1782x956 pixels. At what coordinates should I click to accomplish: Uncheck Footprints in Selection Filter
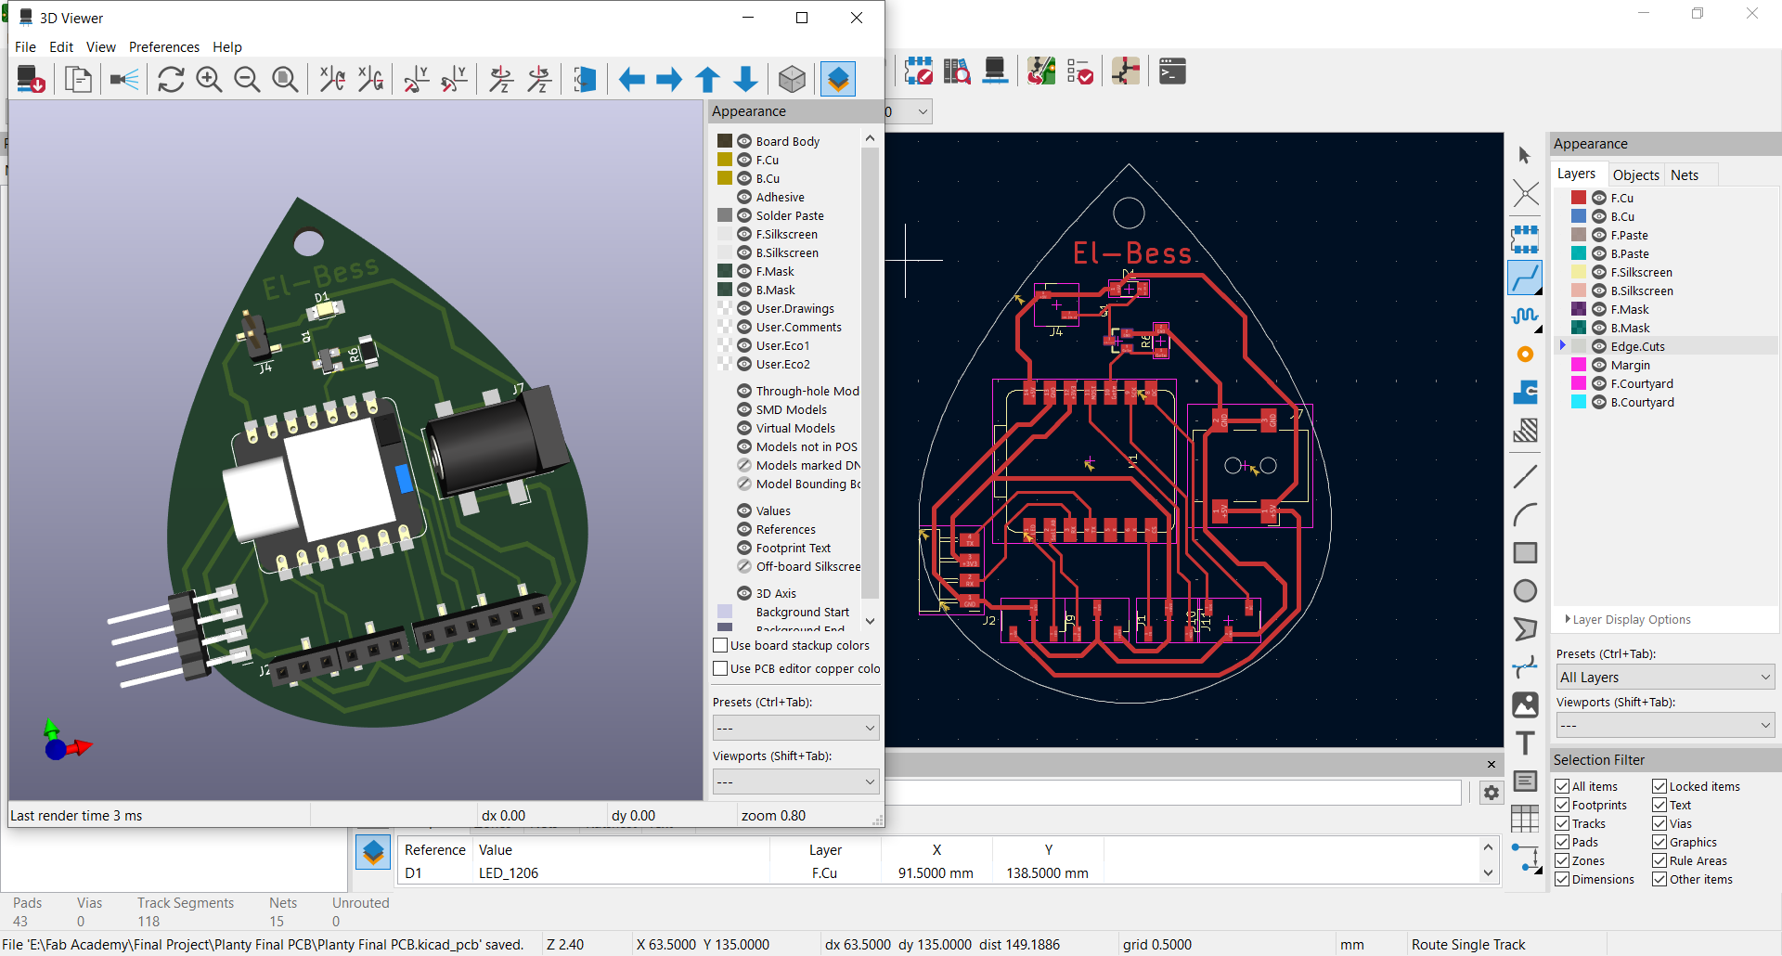tap(1562, 805)
